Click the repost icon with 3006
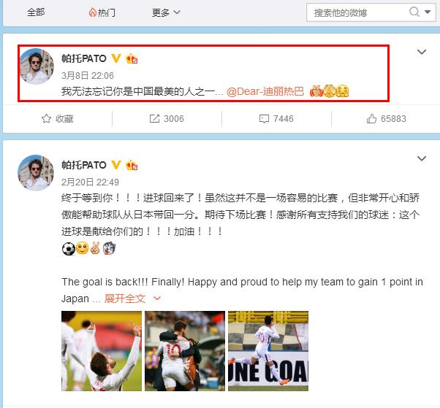This screenshot has height=408, width=440. point(154,118)
